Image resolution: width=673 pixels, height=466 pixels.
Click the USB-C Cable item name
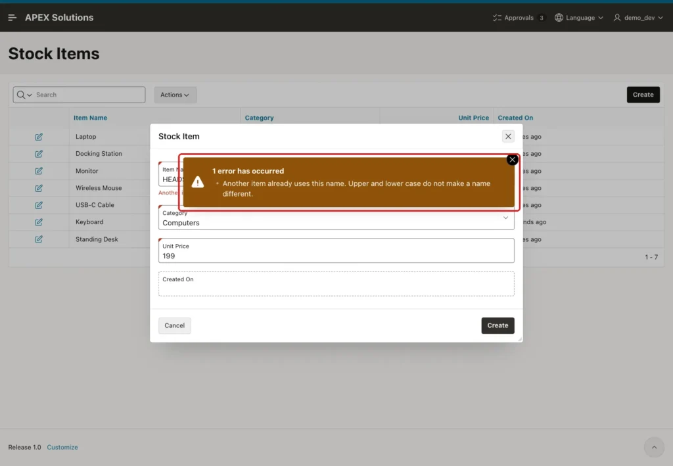click(95, 205)
